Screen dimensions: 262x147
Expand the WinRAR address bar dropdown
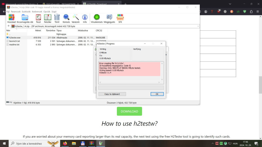tap(198, 26)
